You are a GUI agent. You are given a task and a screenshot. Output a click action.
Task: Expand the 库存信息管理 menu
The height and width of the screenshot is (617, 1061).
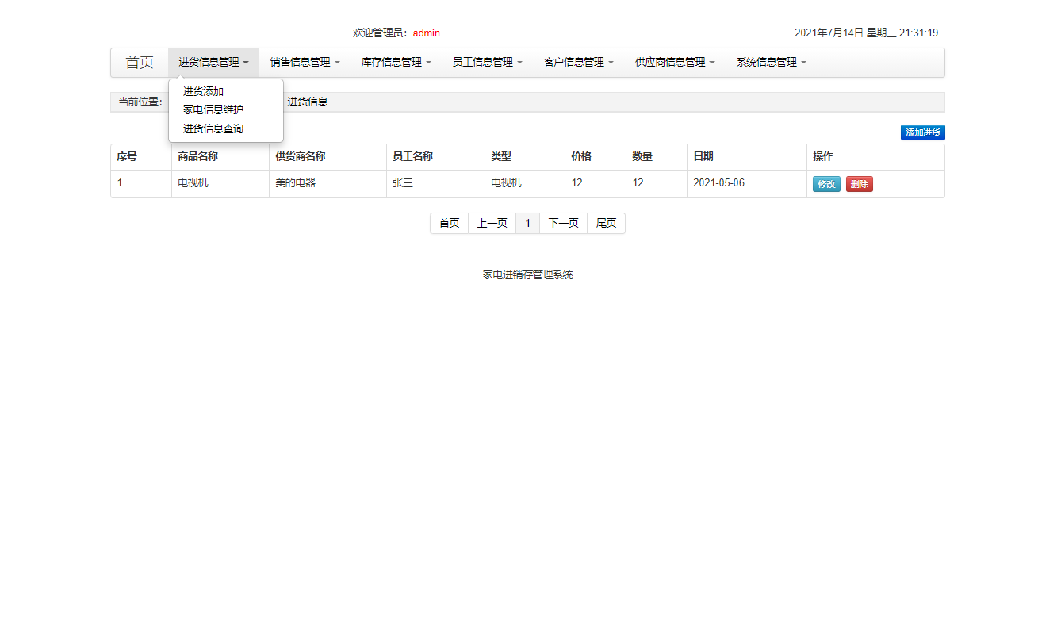point(395,62)
